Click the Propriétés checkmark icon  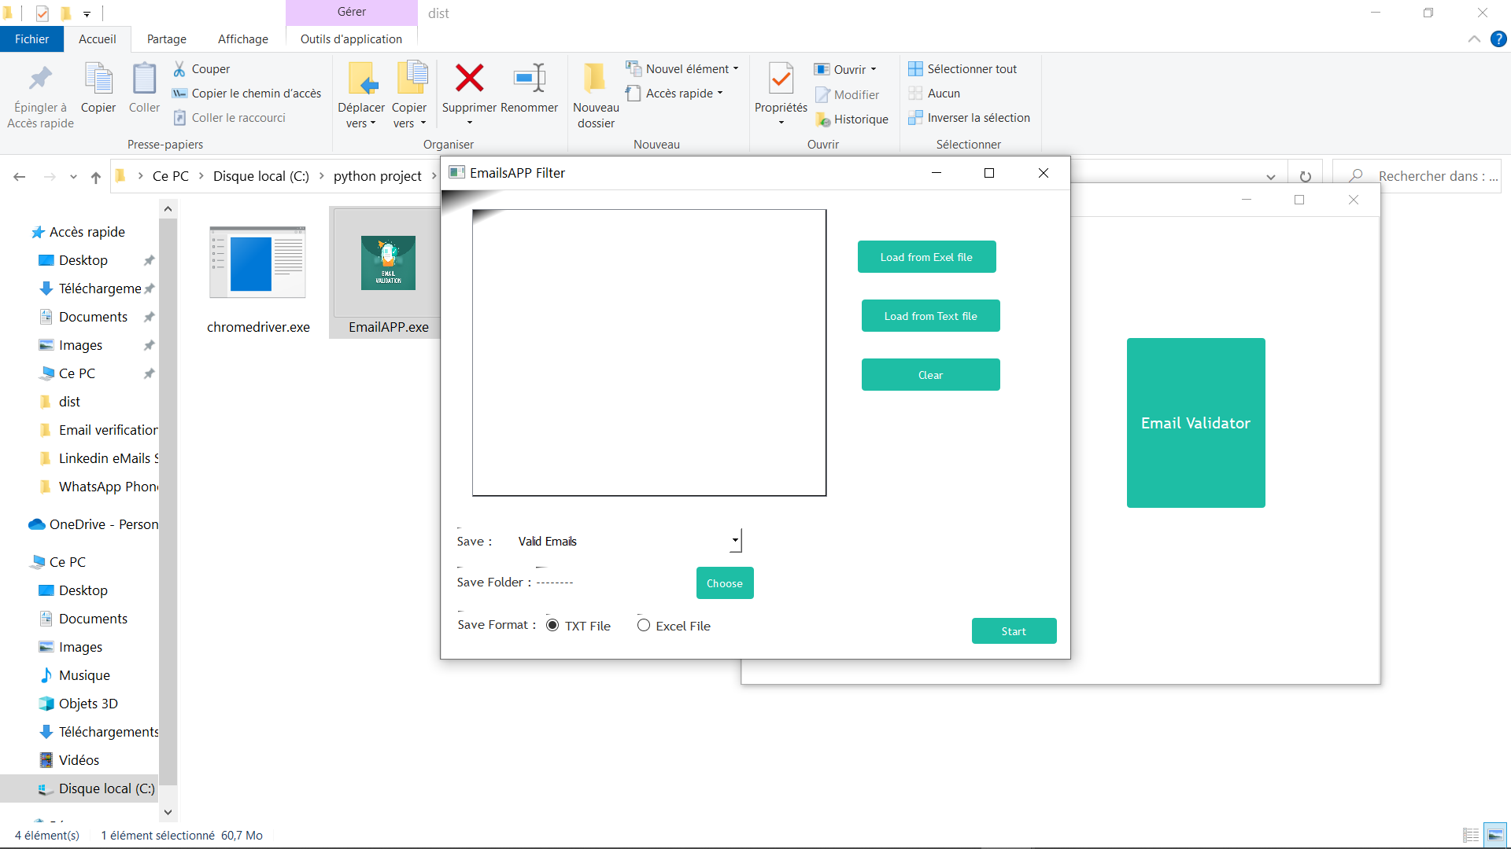pyautogui.click(x=781, y=79)
